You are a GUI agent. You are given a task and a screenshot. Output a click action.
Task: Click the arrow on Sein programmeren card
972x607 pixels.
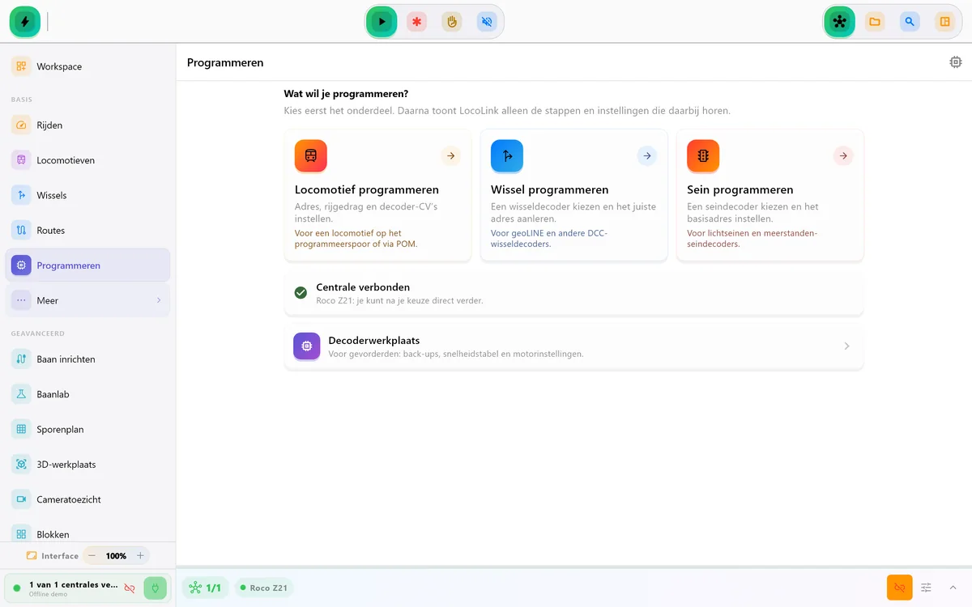tap(843, 155)
